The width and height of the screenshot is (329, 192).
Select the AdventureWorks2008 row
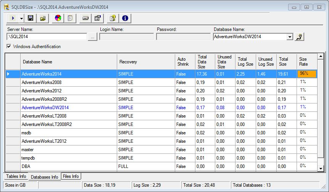tap(161, 82)
